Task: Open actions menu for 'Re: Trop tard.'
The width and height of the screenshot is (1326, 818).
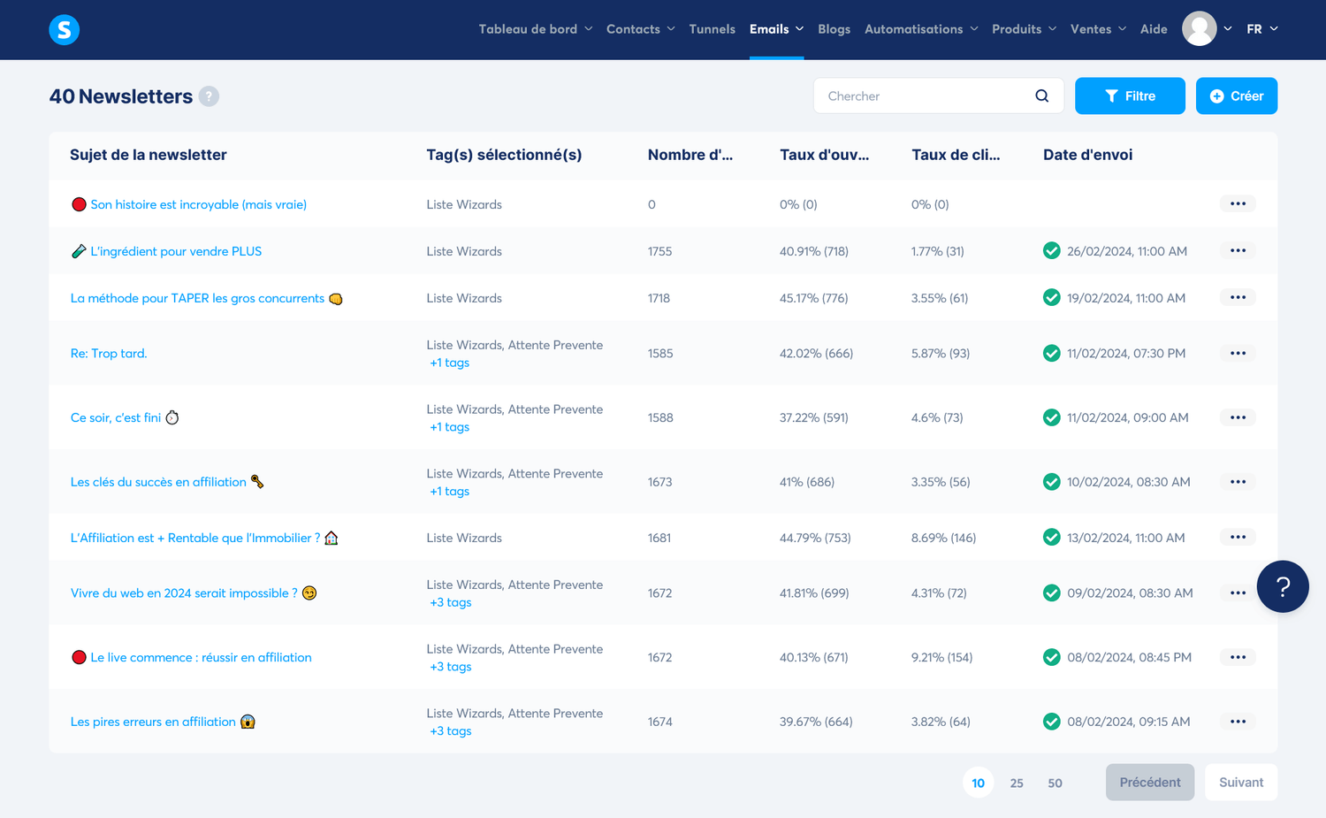Action: coord(1238,354)
